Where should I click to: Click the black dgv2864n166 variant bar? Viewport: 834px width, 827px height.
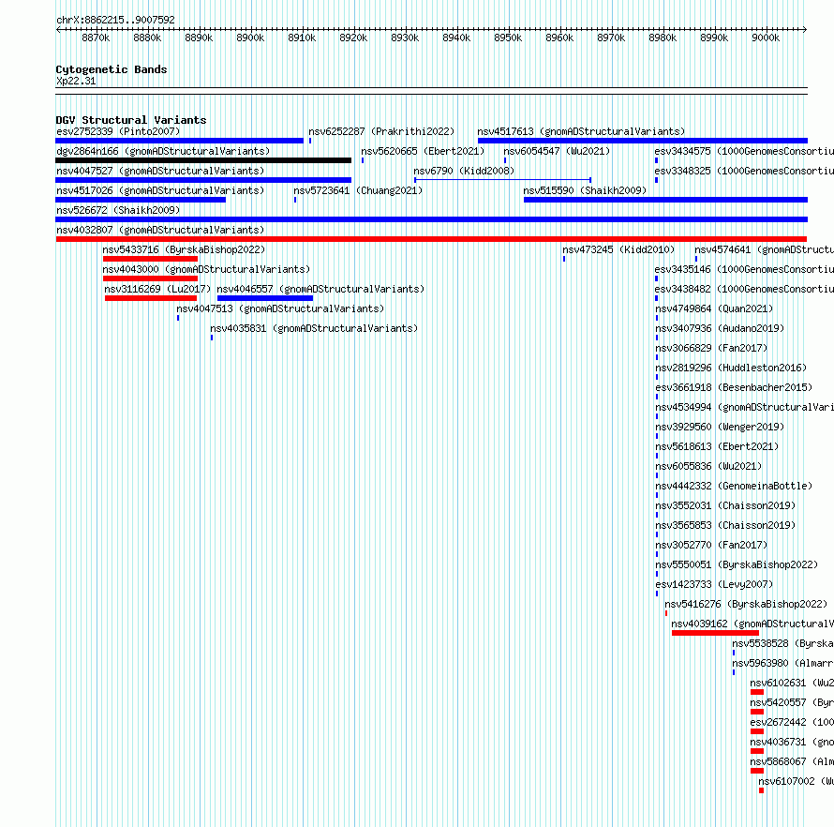(203, 160)
